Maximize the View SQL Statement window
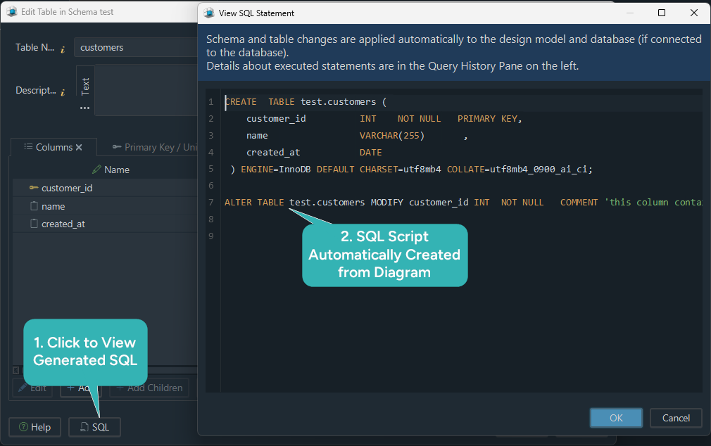Viewport: 711px width, 446px height. [x=662, y=13]
